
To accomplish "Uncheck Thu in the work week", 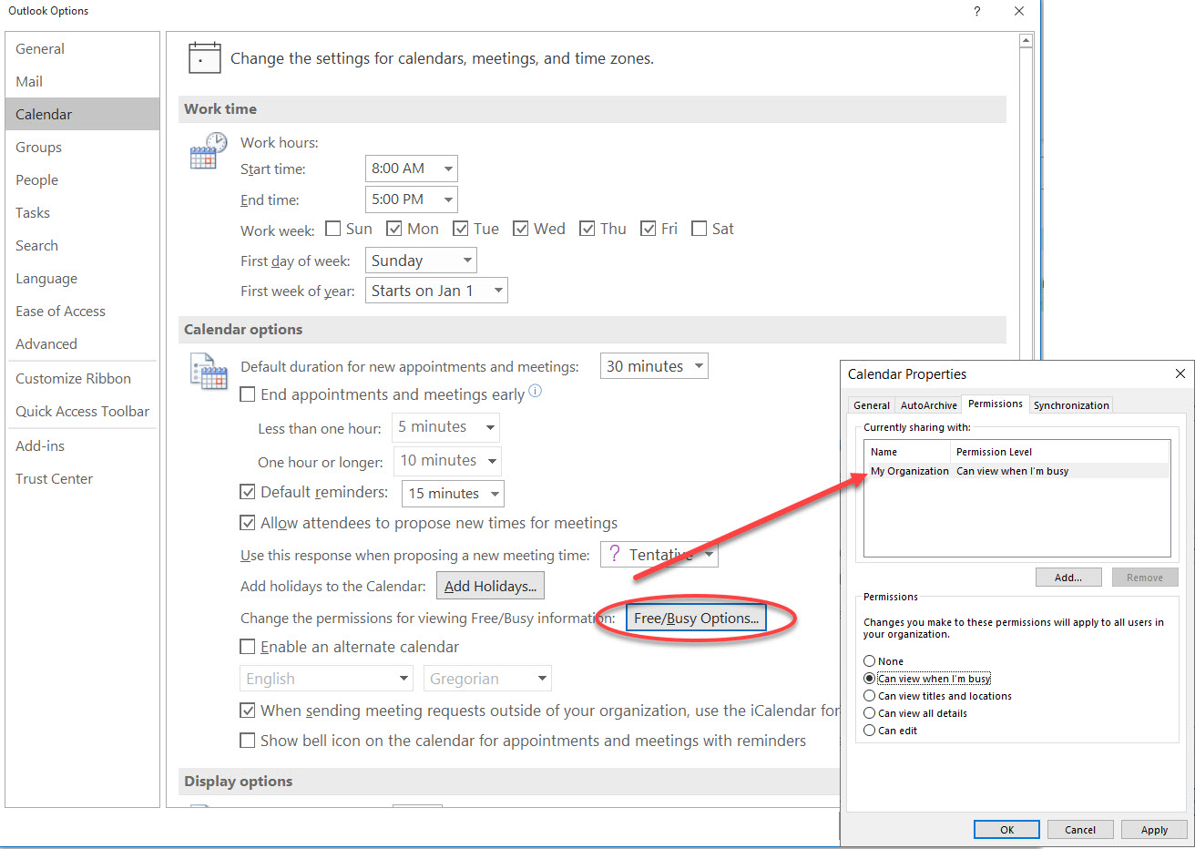I will point(587,229).
